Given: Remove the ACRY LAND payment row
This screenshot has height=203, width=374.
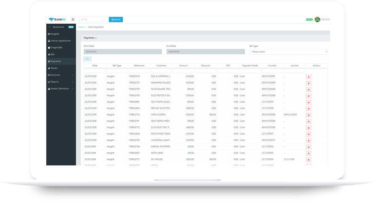Looking at the screenshot, I should [x=309, y=153].
